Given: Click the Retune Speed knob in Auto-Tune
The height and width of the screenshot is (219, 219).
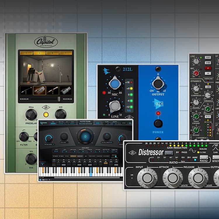Looking at the screenshot, I should [x=49, y=138].
